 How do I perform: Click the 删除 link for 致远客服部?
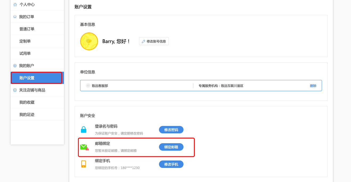click(x=313, y=86)
